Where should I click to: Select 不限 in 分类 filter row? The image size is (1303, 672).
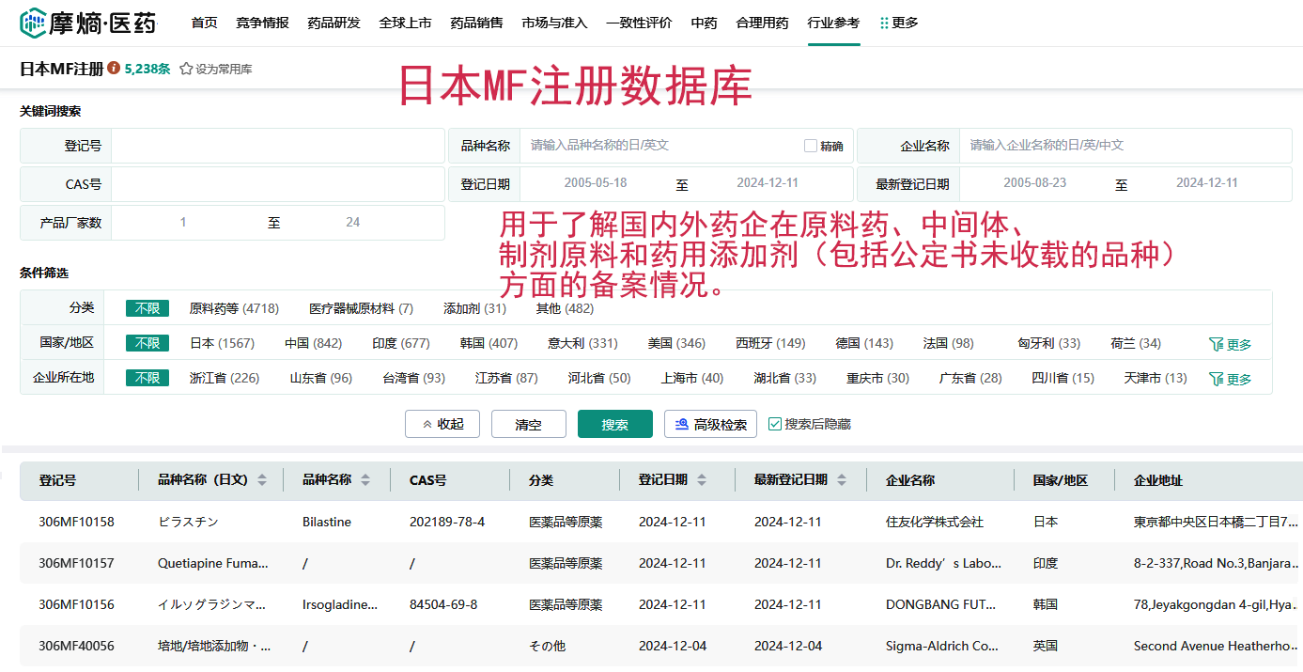click(147, 308)
